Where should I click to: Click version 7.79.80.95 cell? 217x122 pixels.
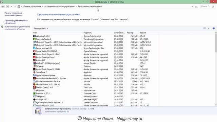tap(144, 72)
